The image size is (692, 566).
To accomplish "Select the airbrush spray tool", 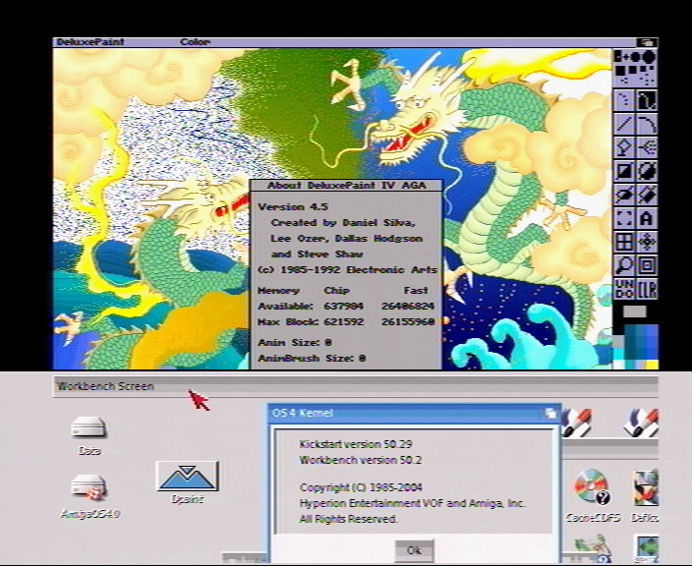I will [x=647, y=146].
